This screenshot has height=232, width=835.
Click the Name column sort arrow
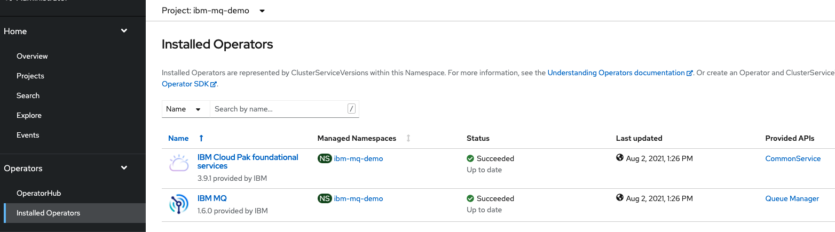201,138
